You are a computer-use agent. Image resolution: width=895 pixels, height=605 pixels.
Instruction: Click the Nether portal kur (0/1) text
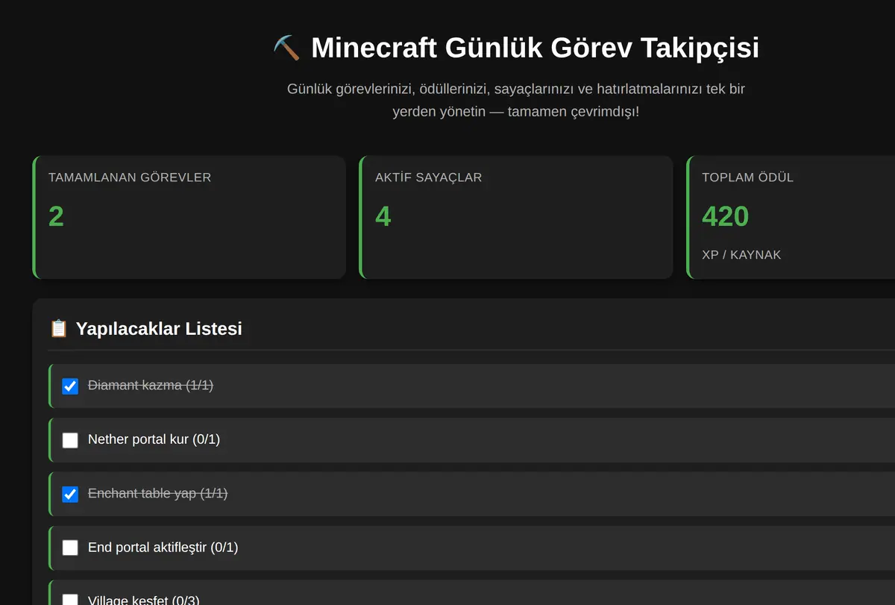point(154,439)
